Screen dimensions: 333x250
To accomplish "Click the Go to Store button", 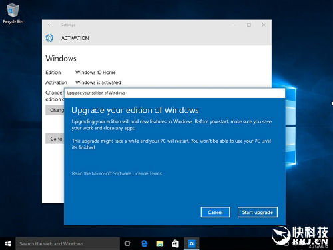I will [55, 139].
